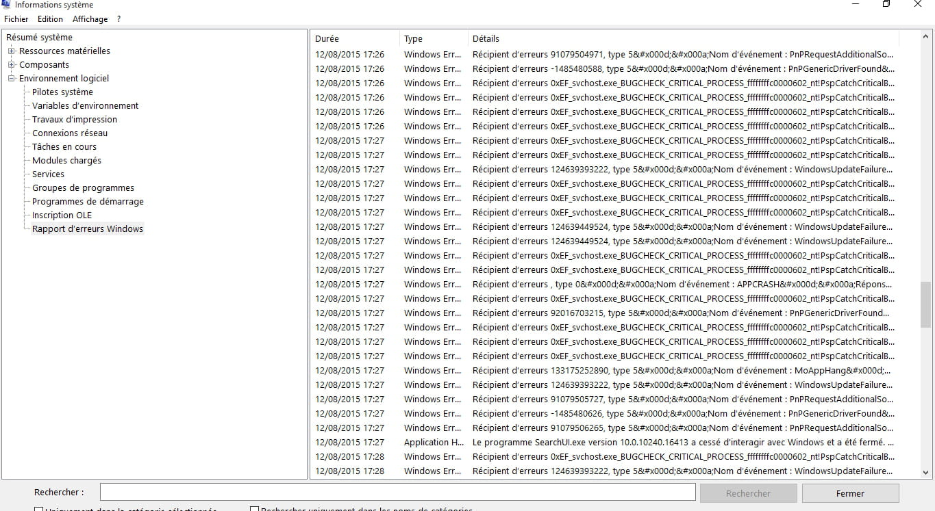This screenshot has height=511, width=935.
Task: Open Groupes de programmes category
Action: [83, 188]
